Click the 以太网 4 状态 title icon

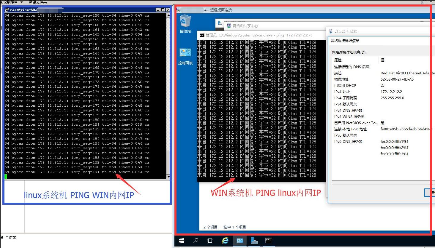(x=331, y=31)
